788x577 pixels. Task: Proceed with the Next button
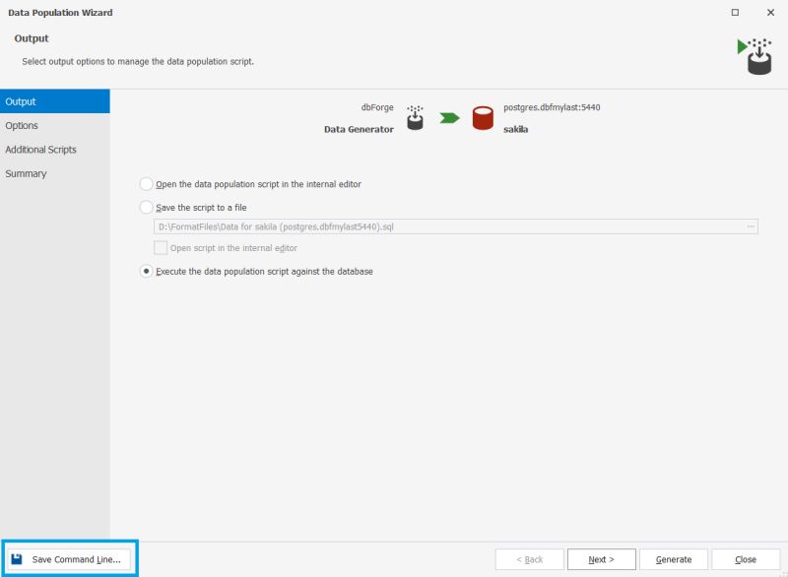tap(601, 559)
